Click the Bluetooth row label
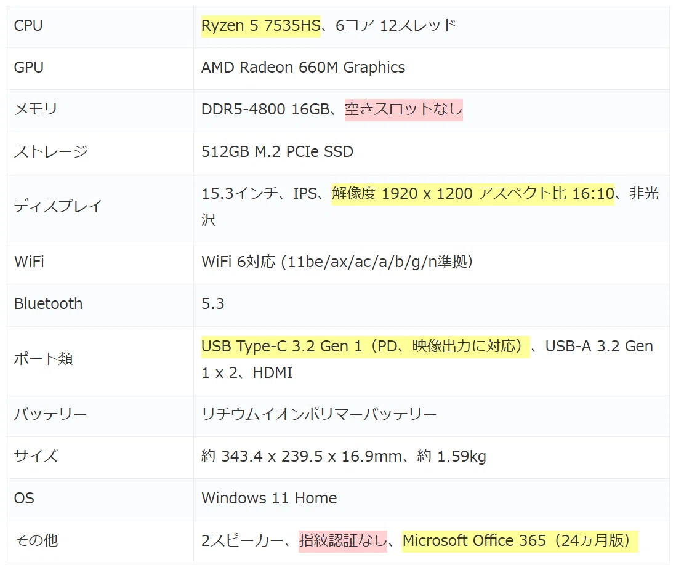 tap(48, 304)
